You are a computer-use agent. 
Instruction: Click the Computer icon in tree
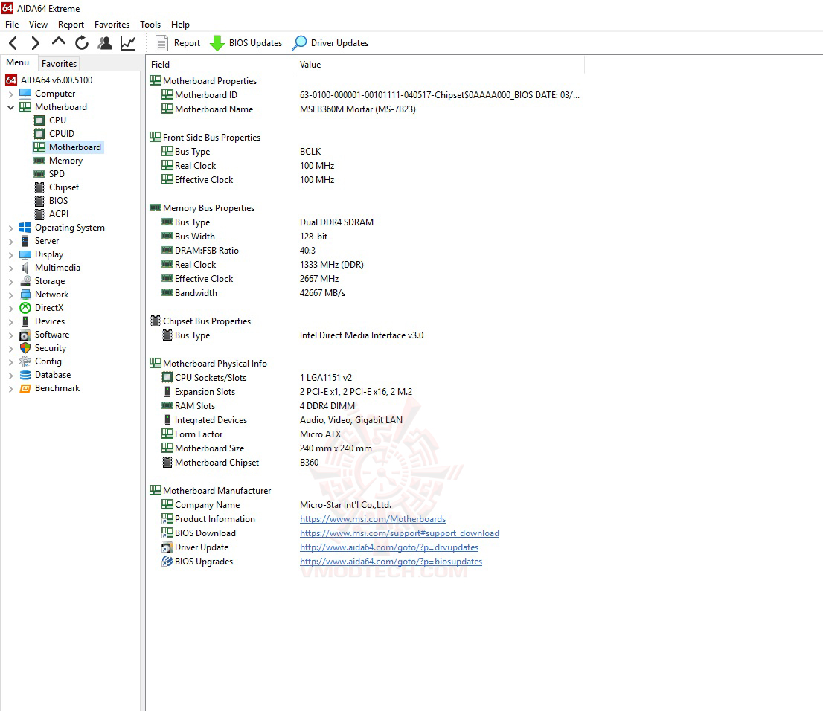25,94
